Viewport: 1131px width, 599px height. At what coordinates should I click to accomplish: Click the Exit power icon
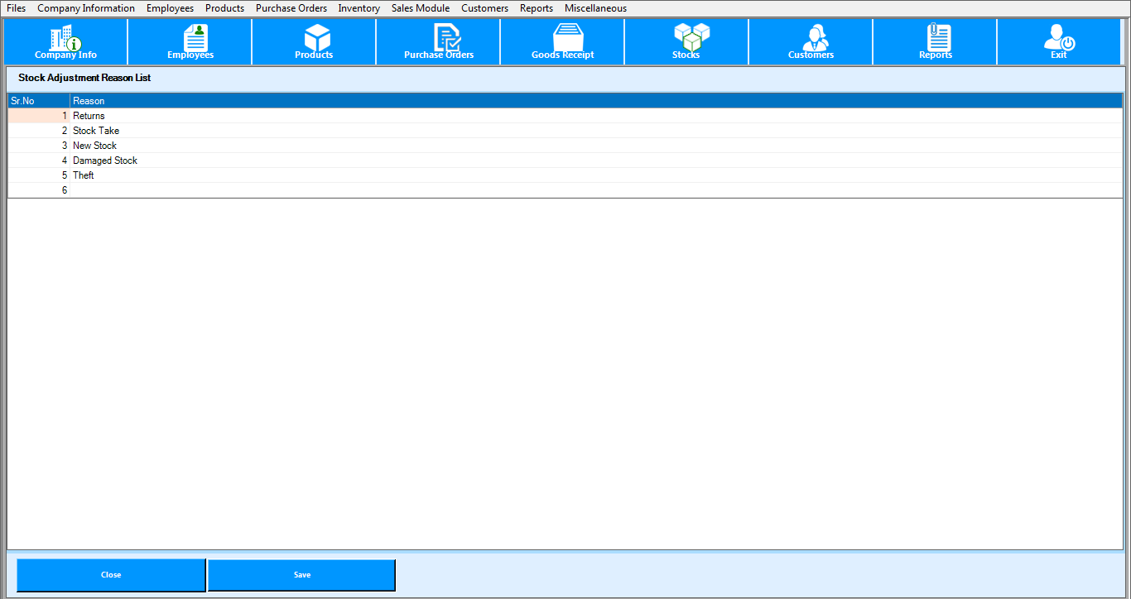(x=1058, y=41)
